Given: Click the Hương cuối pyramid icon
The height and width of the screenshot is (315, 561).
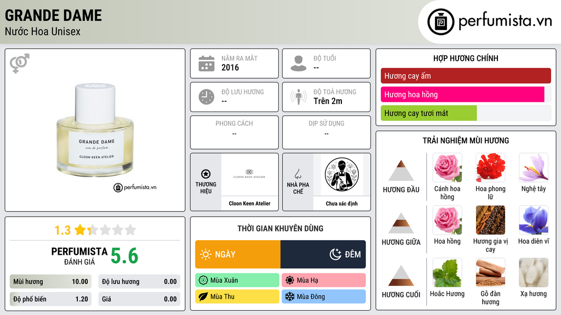Looking at the screenshot, I should pyautogui.click(x=401, y=276).
